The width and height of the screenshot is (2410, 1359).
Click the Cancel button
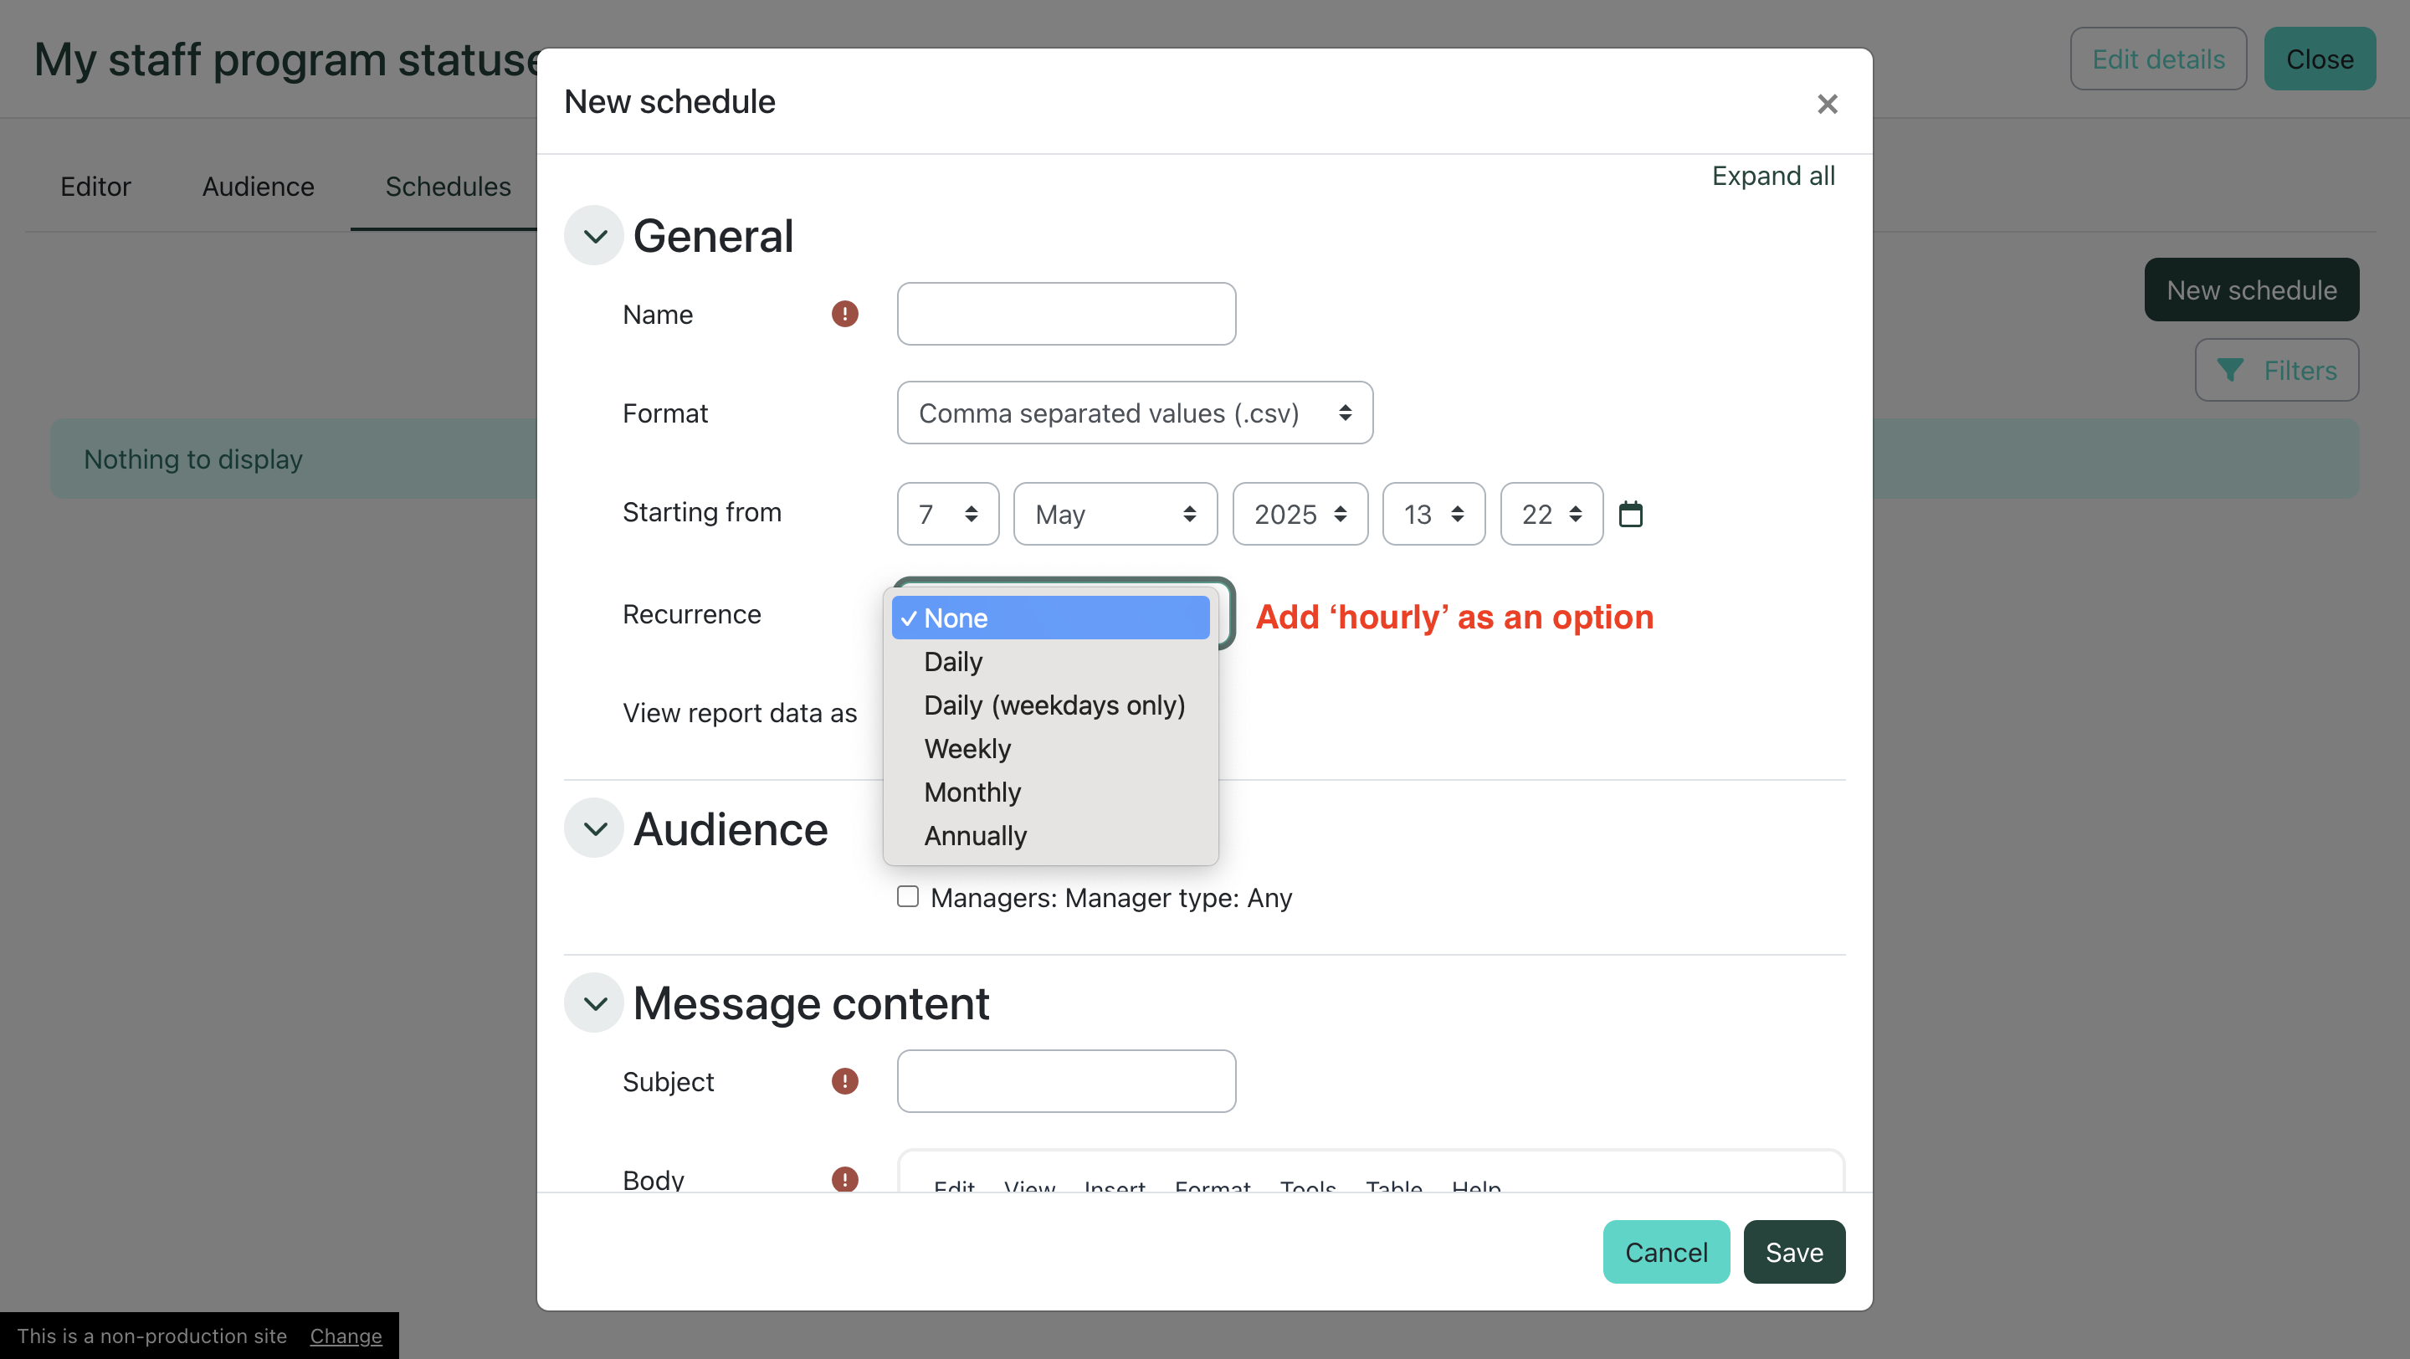click(x=1665, y=1251)
